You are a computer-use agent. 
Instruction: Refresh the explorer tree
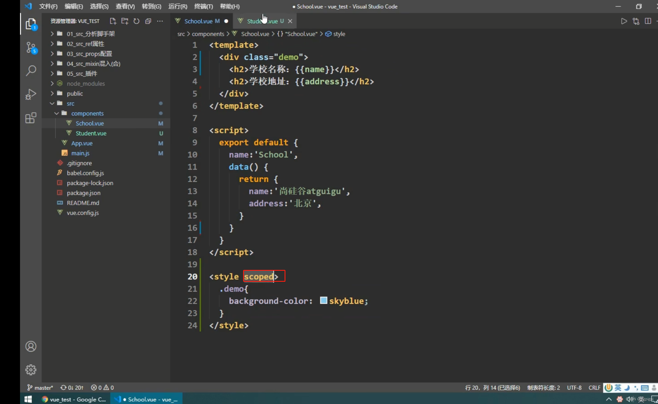137,21
